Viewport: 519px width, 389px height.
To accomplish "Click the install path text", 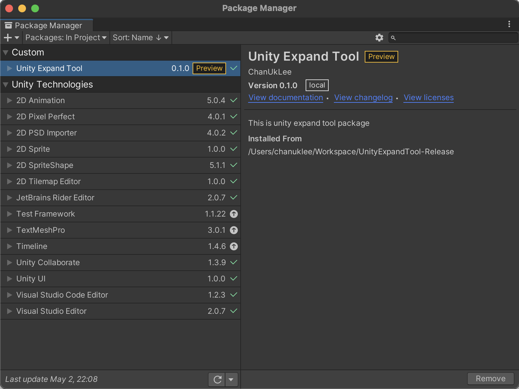I will [351, 152].
